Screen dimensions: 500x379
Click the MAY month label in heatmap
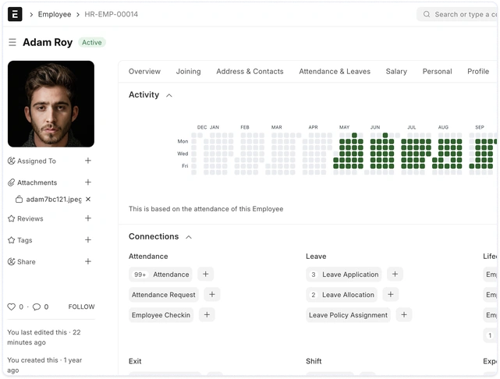pyautogui.click(x=344, y=127)
